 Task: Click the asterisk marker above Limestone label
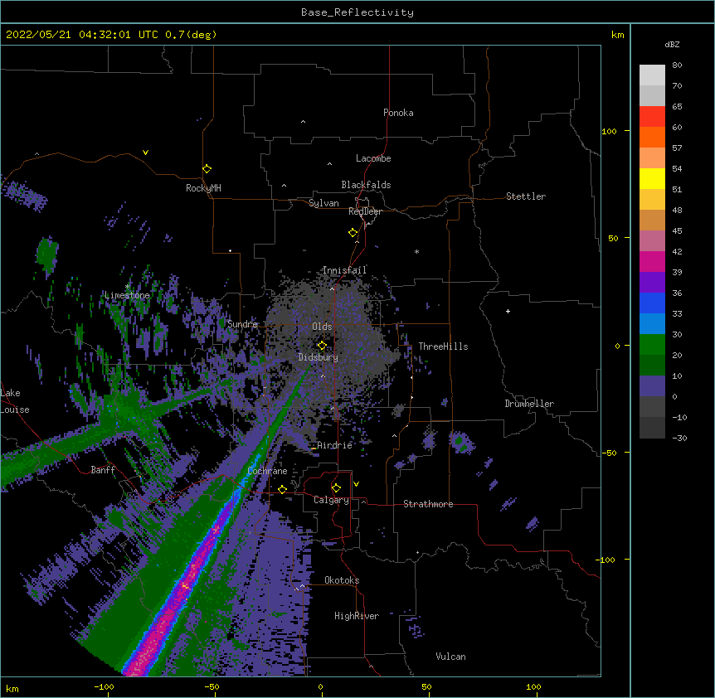pos(128,286)
